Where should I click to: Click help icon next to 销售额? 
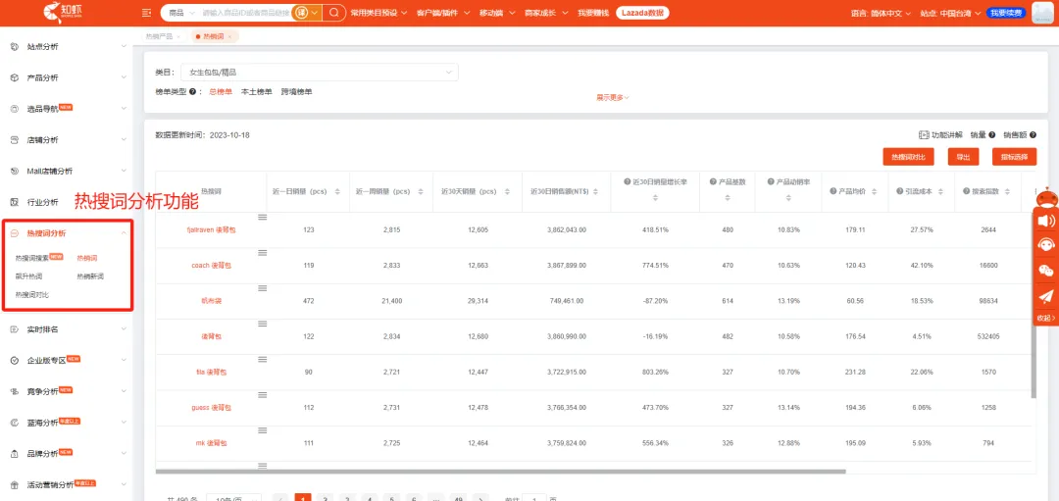[x=1034, y=135]
